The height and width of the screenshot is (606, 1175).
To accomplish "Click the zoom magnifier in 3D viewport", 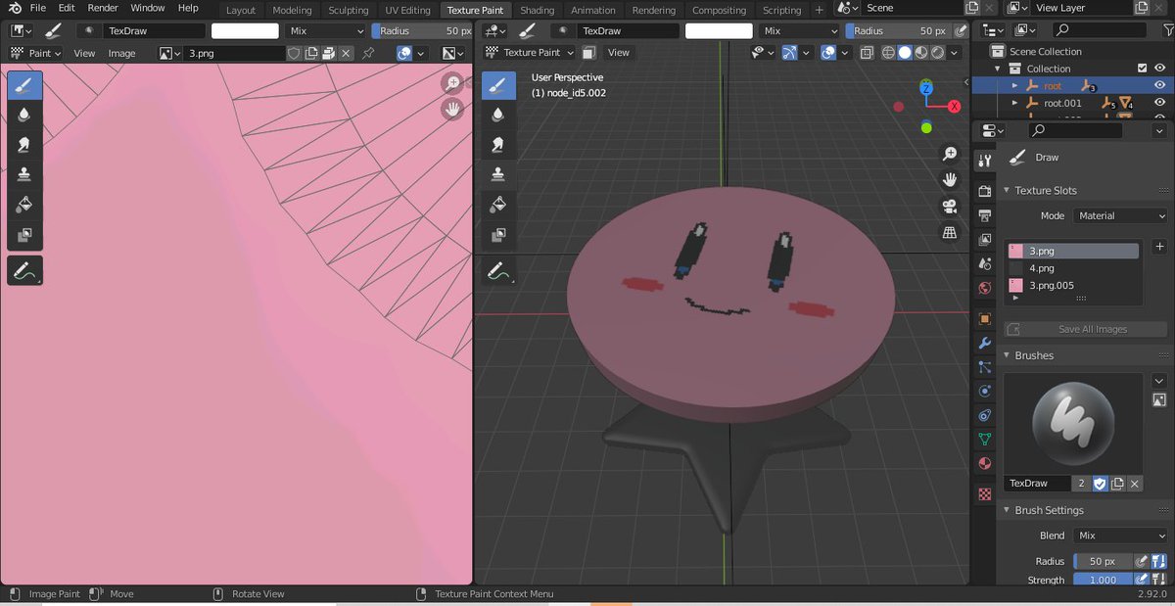I will click(x=949, y=154).
